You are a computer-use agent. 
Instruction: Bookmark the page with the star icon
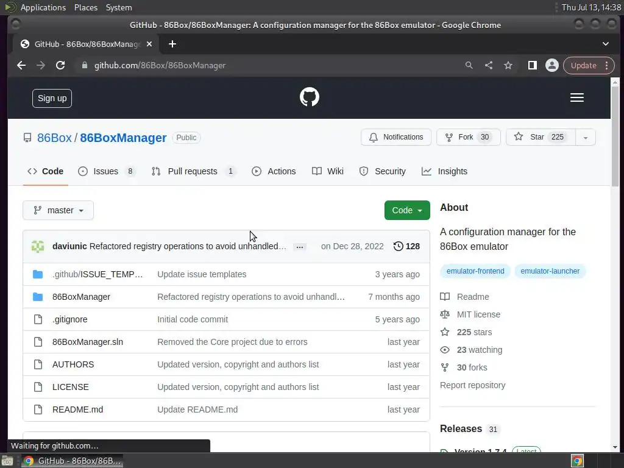click(x=508, y=65)
